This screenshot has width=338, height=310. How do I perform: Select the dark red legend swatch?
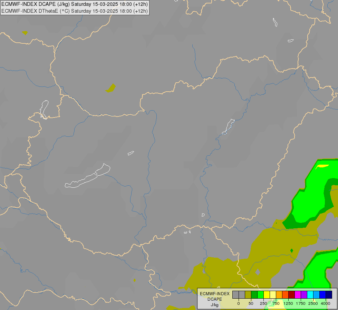point(292,295)
